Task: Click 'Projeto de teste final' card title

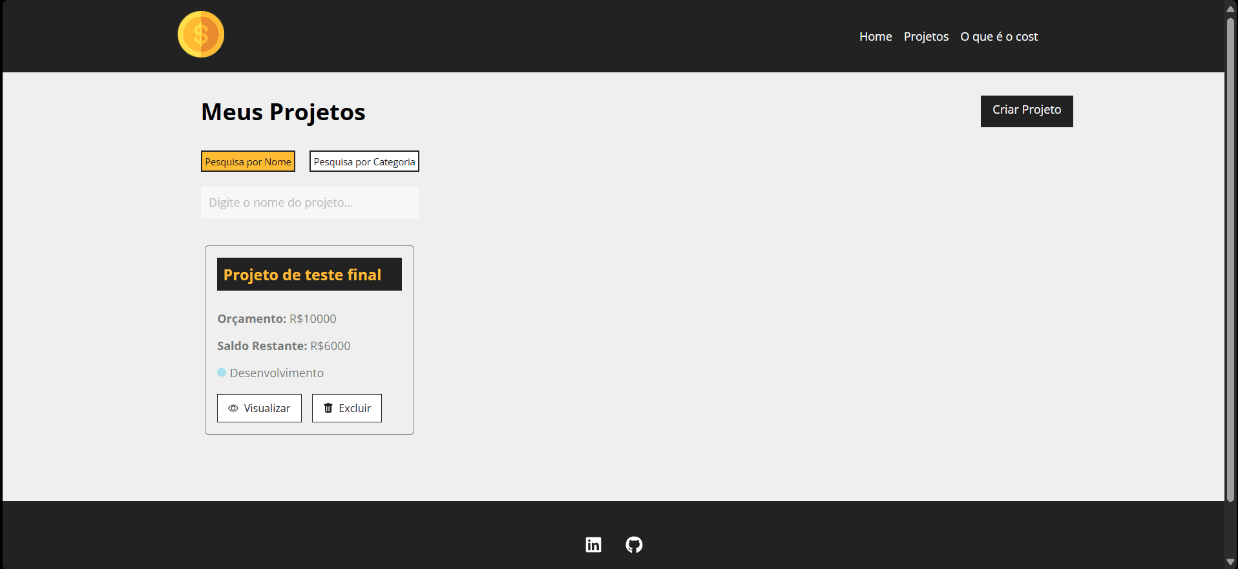Action: (x=309, y=274)
